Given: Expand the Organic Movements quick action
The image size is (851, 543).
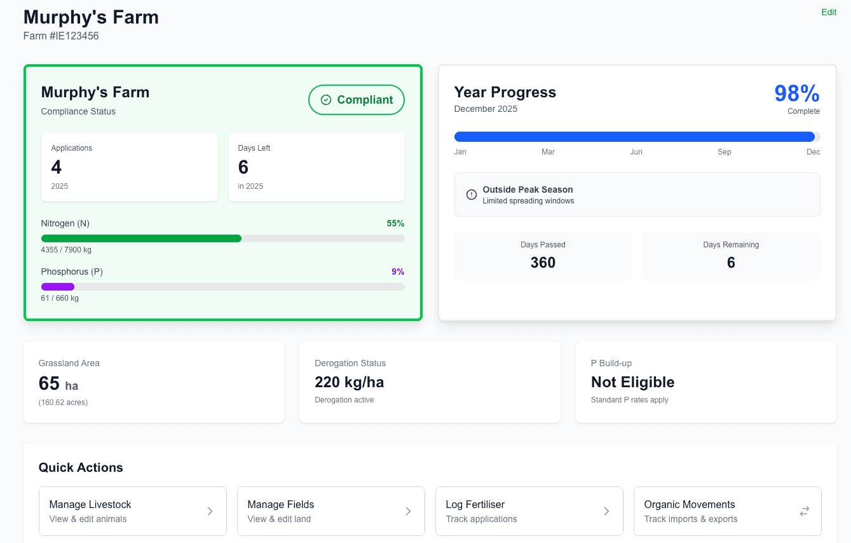Looking at the screenshot, I should tap(727, 511).
